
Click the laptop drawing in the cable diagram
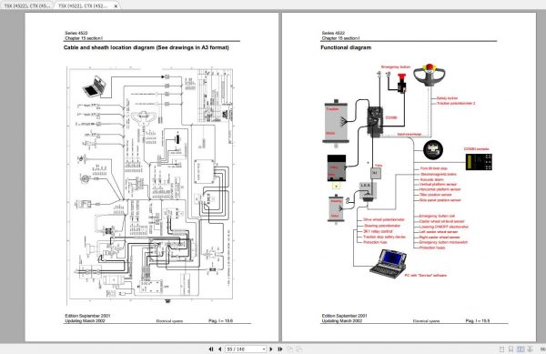(94, 86)
